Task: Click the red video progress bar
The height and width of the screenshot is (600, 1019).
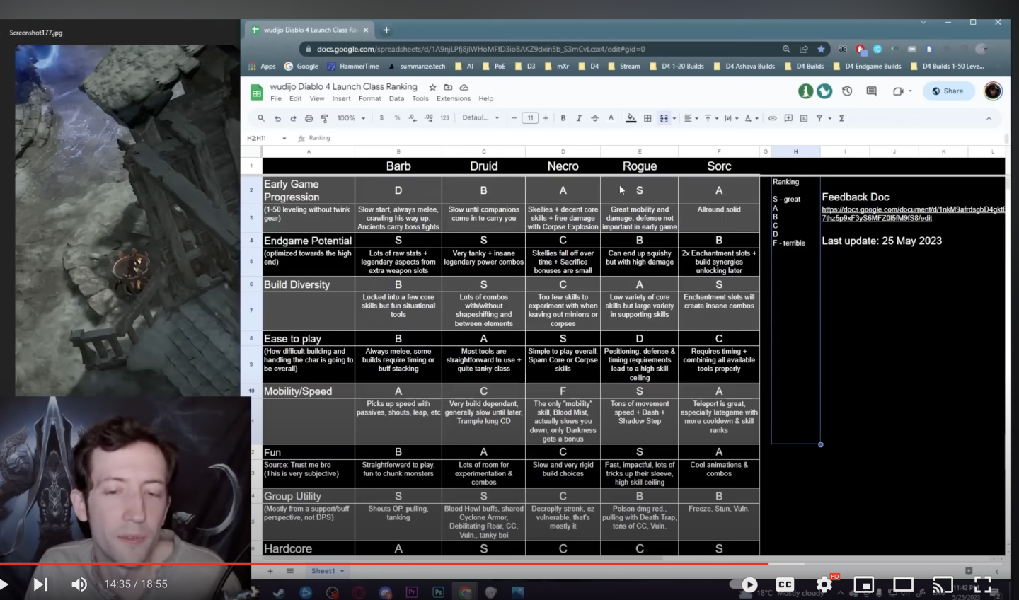Action: point(384,564)
